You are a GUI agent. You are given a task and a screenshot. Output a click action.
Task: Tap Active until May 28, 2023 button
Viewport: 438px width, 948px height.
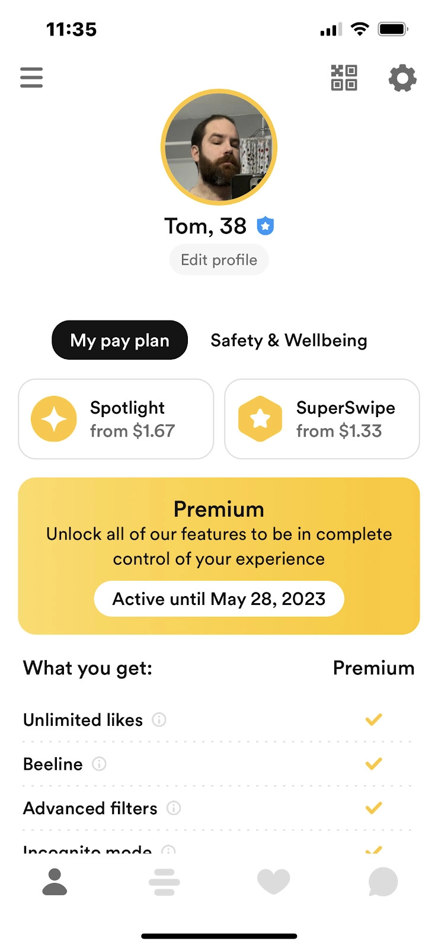pyautogui.click(x=219, y=599)
